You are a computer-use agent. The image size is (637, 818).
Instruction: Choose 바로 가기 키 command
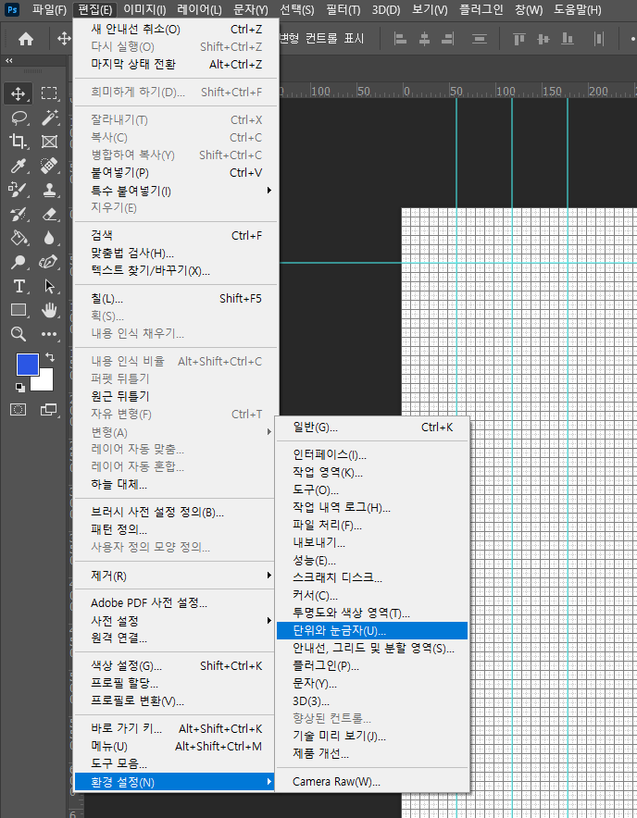click(x=176, y=728)
